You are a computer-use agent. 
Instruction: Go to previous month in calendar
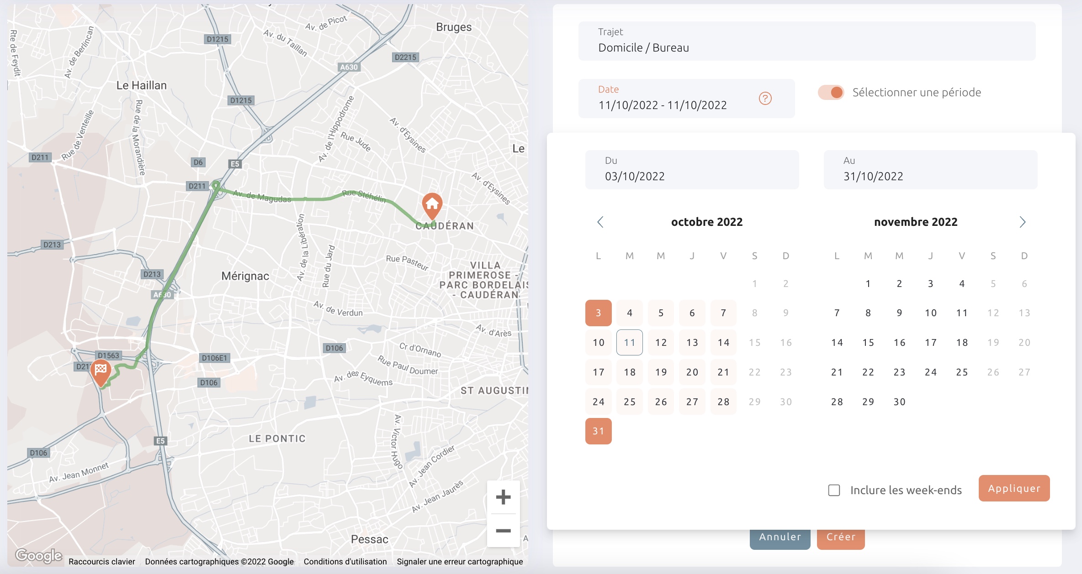point(600,222)
